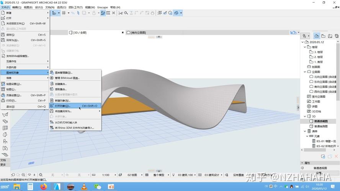The width and height of the screenshot is (340, 191).
Task: Select 普通轴测图 in the navigator tree
Action: [320, 126]
